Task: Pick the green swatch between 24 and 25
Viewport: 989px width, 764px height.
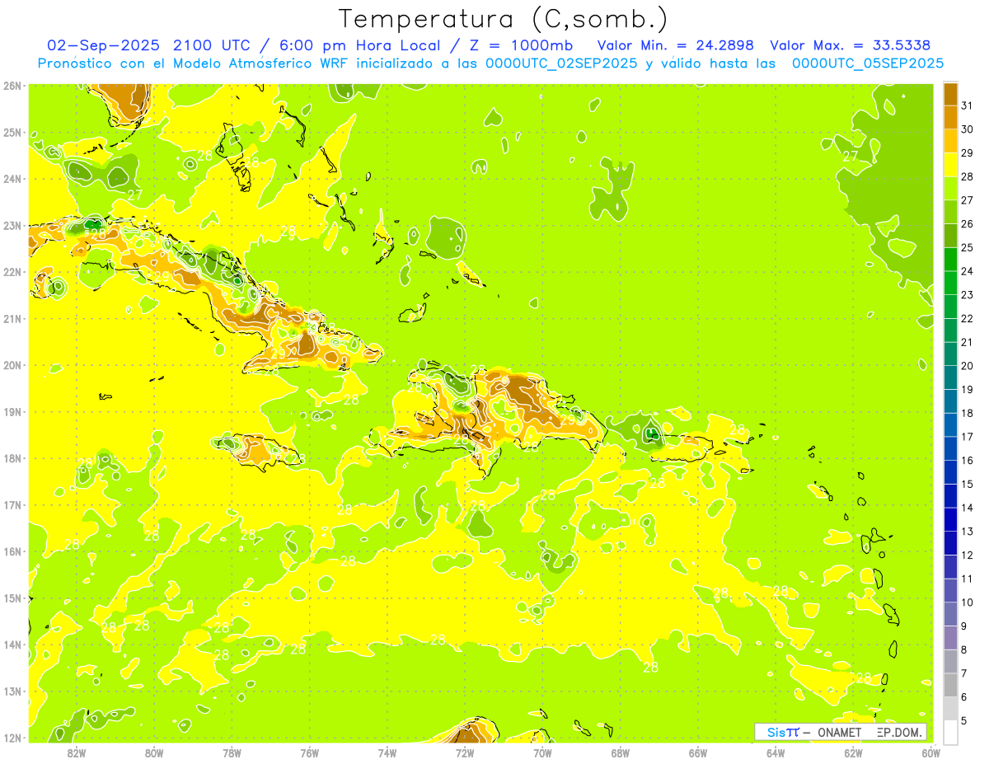Action: point(950,259)
